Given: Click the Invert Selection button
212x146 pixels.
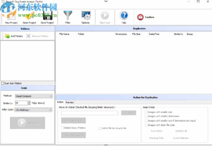Looking at the screenshot, I should [181, 138].
